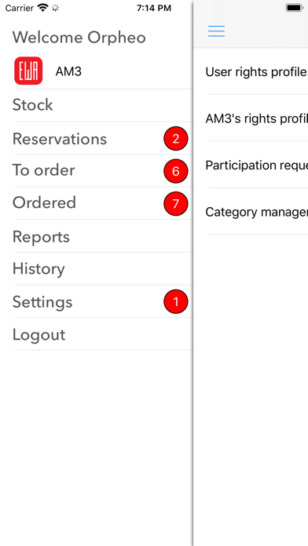Tap the Wi-Fi status icon

[43, 8]
